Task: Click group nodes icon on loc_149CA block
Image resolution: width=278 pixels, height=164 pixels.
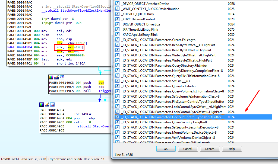Action: [x=52, y=105]
